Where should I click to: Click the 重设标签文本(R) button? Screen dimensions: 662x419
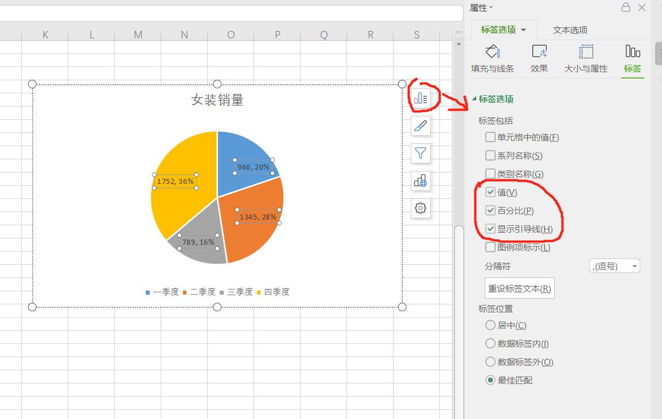519,289
